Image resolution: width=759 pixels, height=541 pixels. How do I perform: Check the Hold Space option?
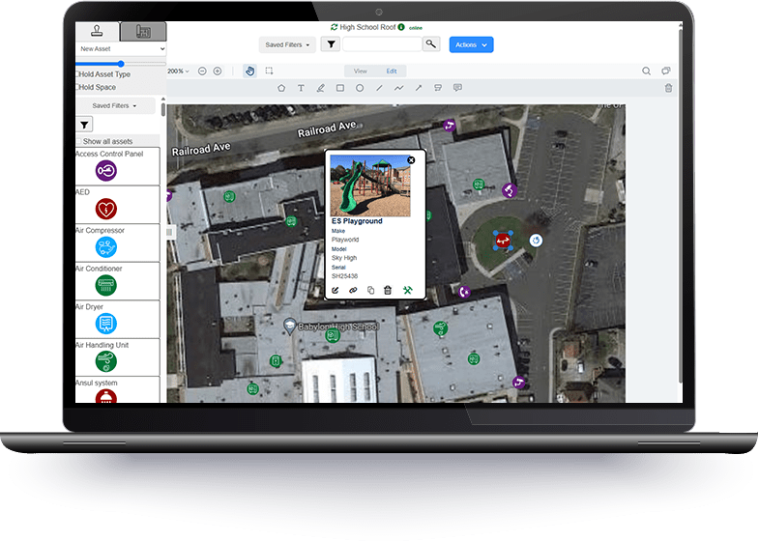click(x=77, y=87)
